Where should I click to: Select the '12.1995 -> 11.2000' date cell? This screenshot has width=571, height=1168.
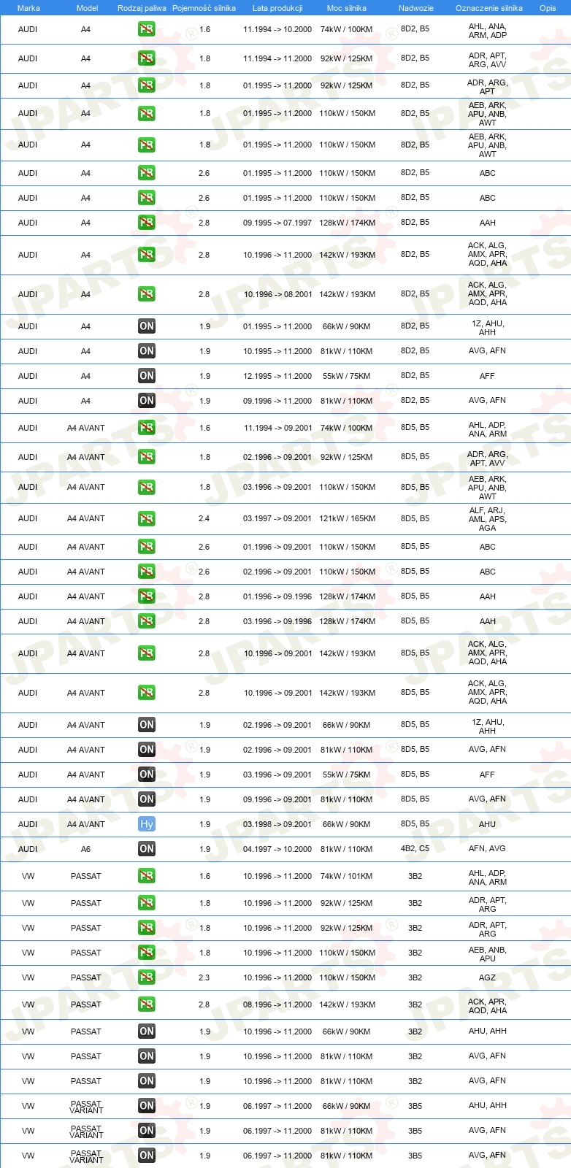[x=277, y=376]
